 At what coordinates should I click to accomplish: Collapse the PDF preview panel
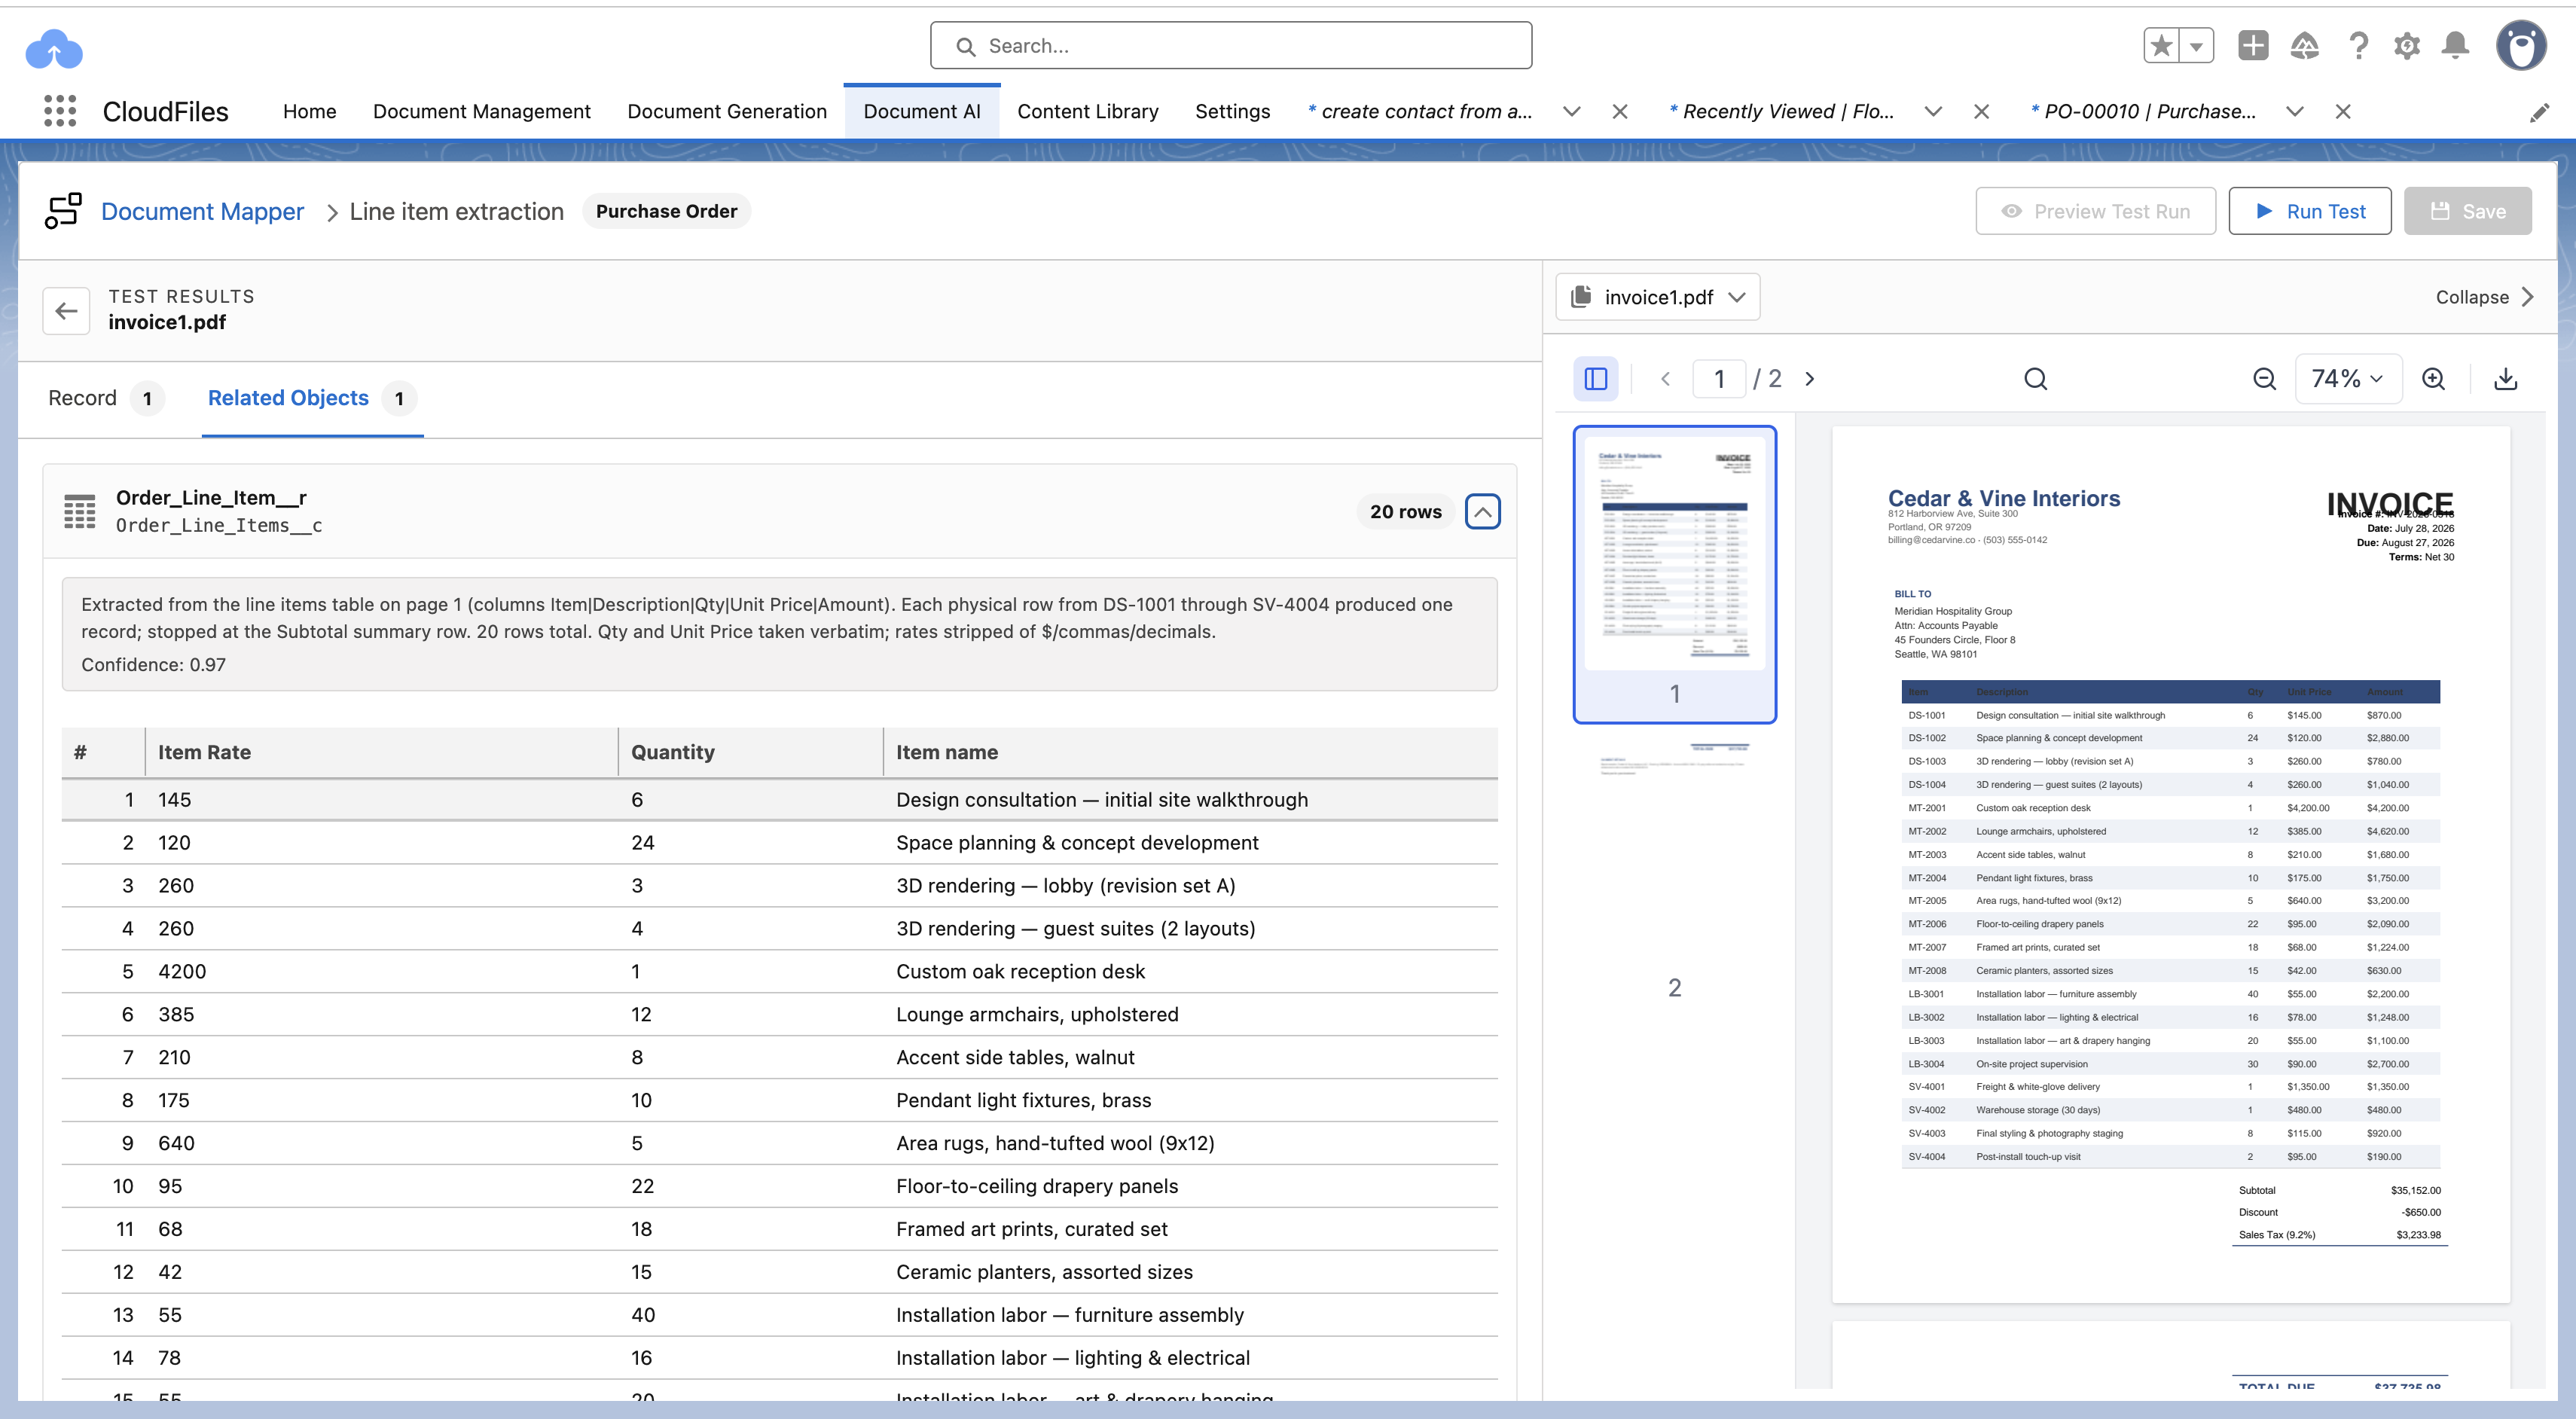point(2485,297)
